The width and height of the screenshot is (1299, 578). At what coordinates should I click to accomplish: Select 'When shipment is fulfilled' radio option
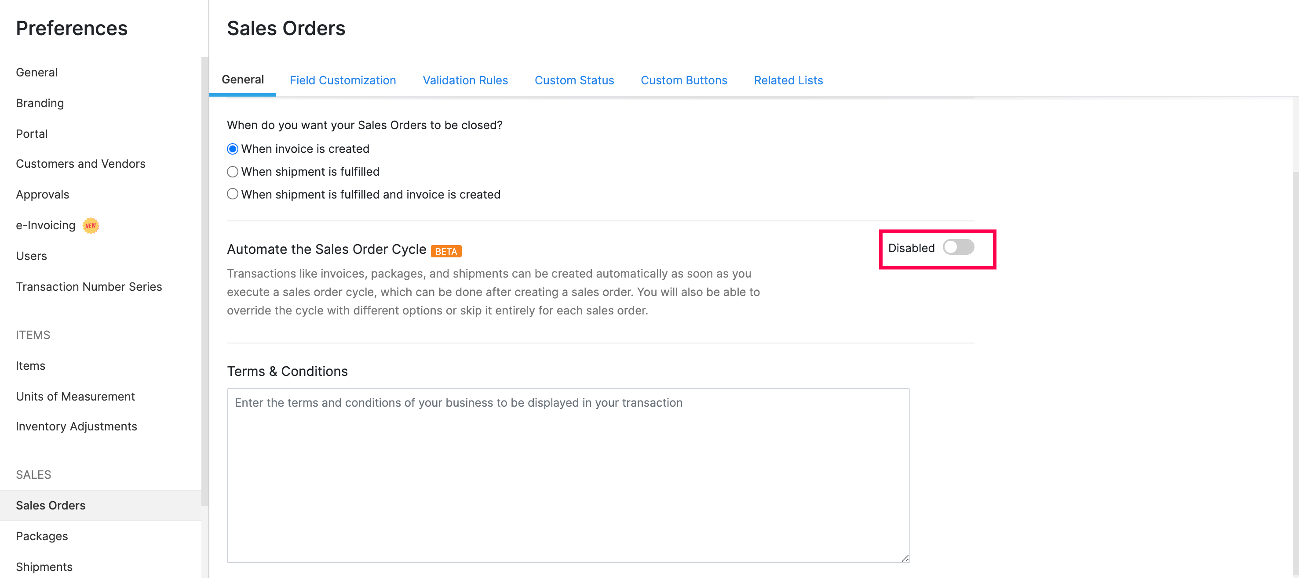tap(233, 172)
